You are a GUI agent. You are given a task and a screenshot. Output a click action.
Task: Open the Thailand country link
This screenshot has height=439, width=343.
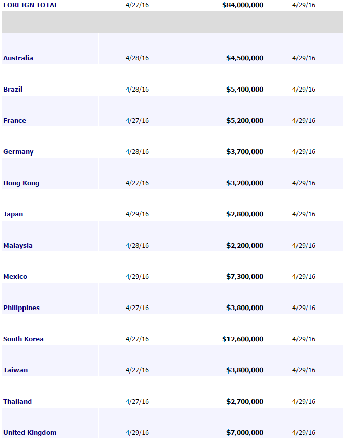(x=17, y=402)
